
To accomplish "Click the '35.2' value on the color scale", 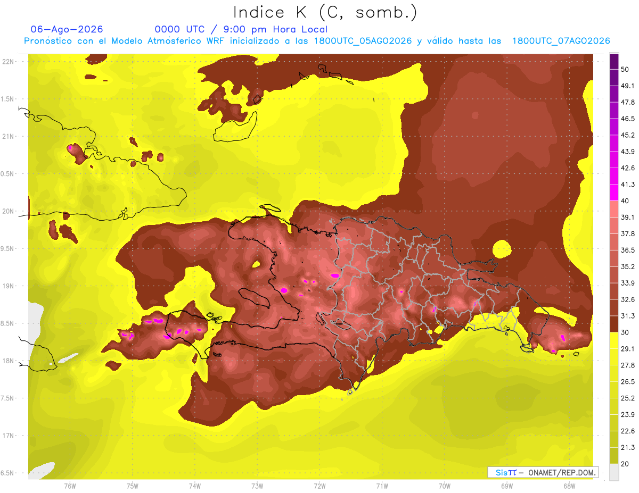I will tap(627, 266).
